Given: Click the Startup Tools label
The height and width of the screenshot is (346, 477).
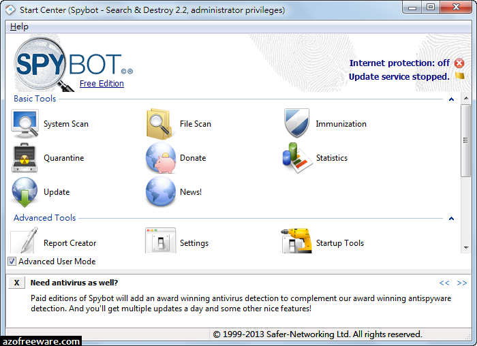Looking at the screenshot, I should coord(340,243).
